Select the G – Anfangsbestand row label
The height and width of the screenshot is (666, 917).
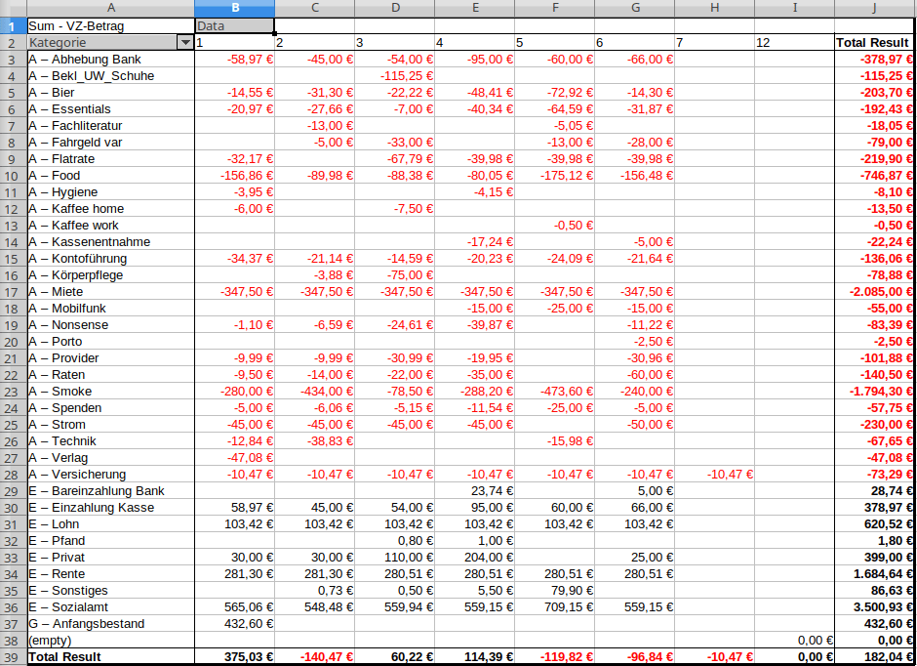coord(109,624)
